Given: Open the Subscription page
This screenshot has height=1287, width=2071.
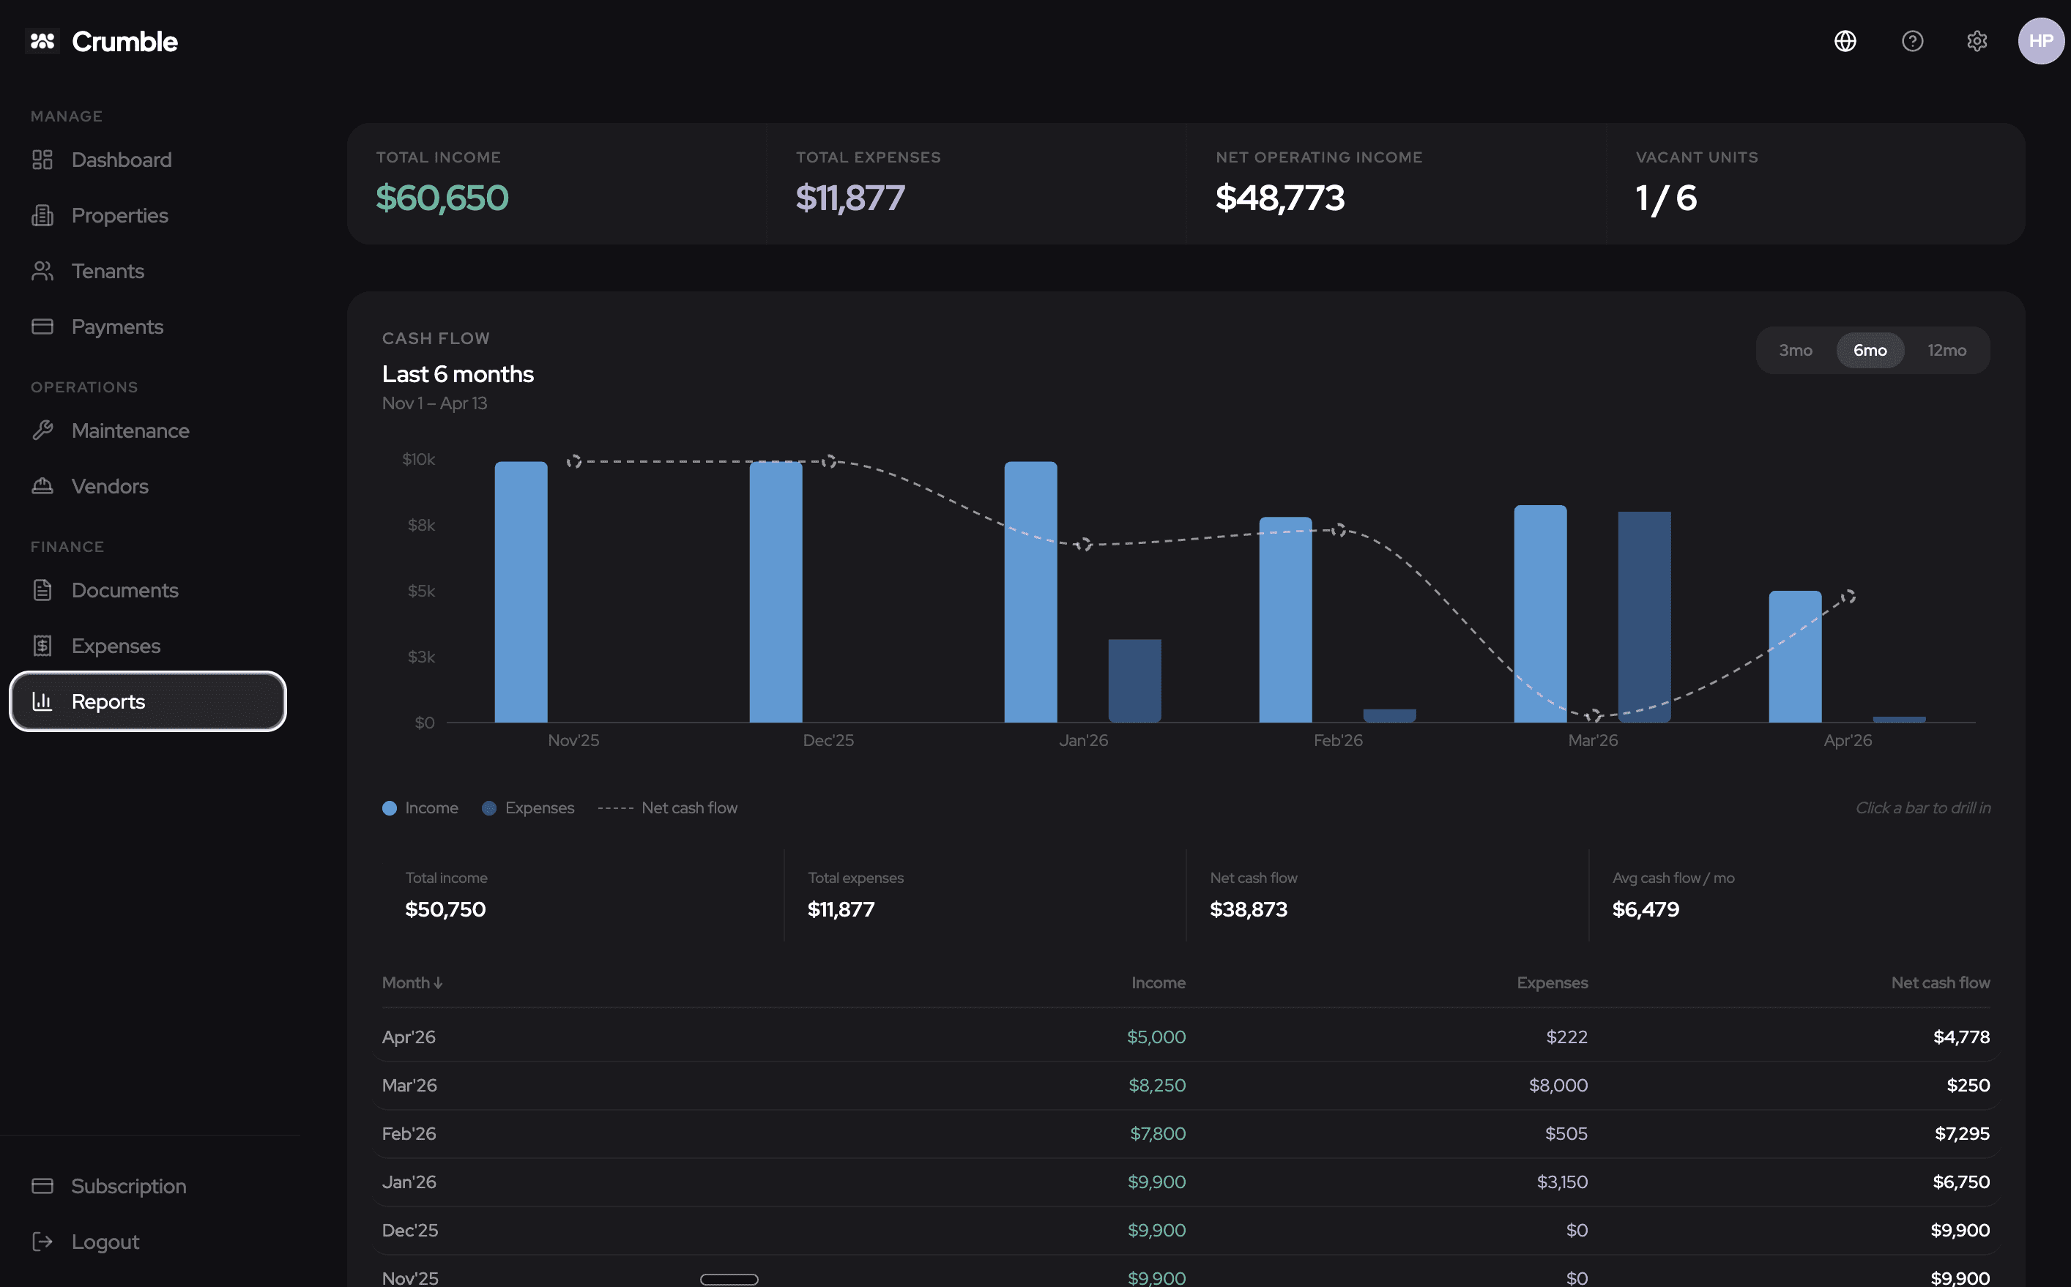Looking at the screenshot, I should [127, 1187].
